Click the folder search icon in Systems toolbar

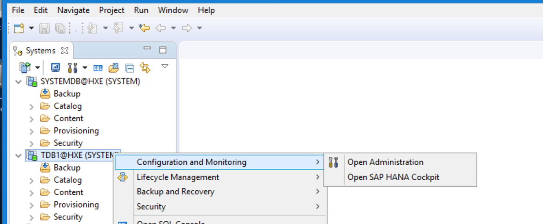[113, 68]
